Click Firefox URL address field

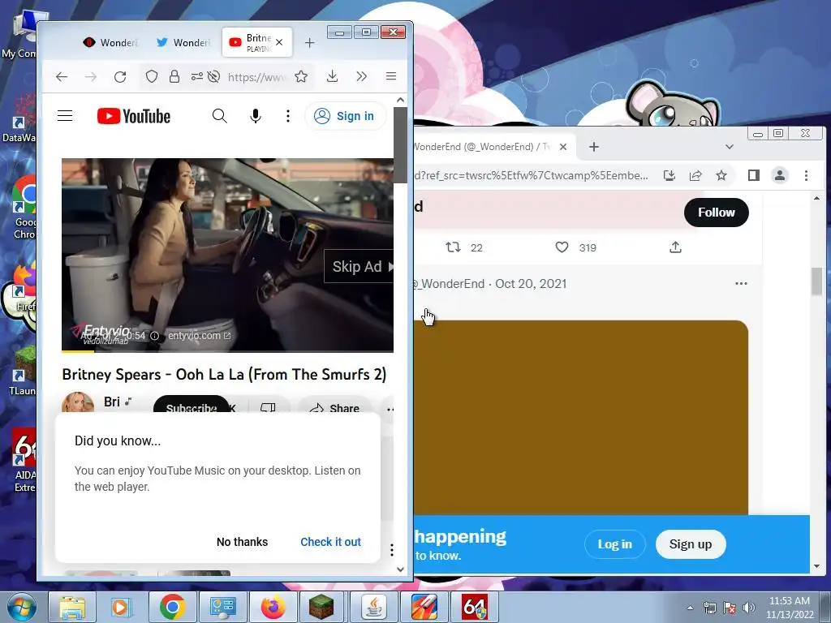[x=256, y=77]
